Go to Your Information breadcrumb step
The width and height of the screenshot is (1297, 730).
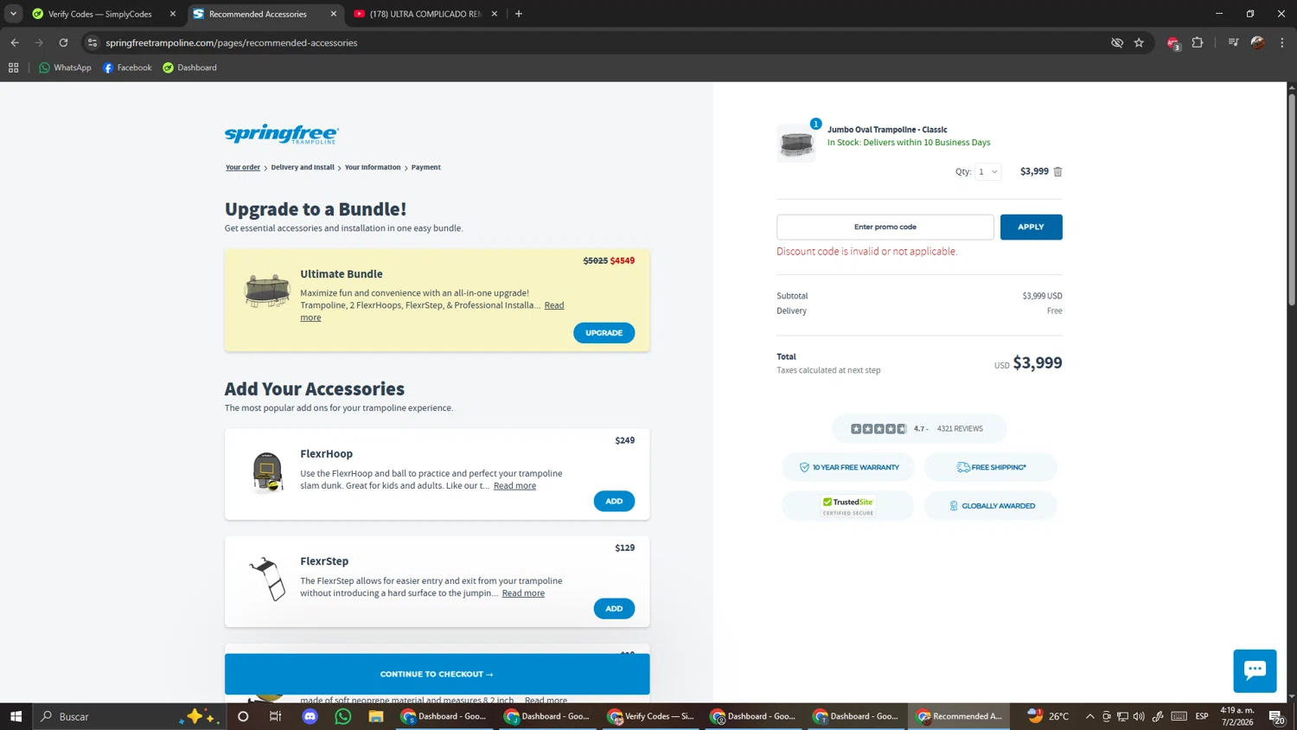[x=373, y=167]
